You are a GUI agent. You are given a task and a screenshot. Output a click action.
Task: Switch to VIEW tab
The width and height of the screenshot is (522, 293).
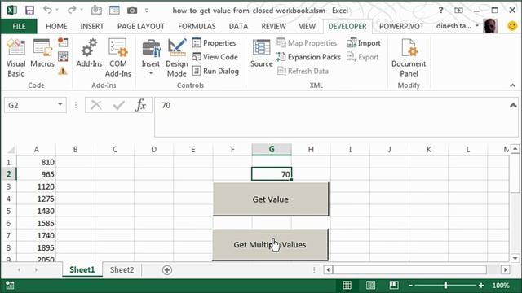307,26
